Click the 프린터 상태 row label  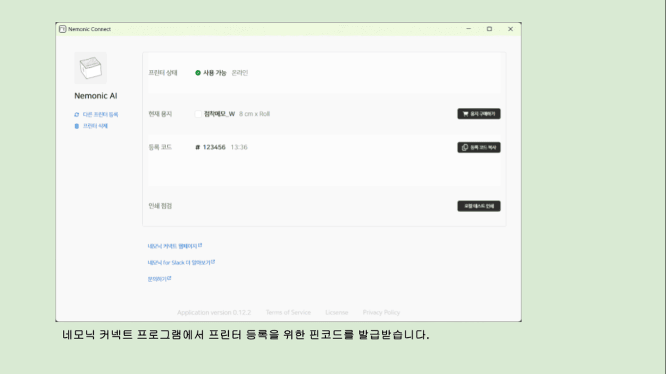coord(163,73)
